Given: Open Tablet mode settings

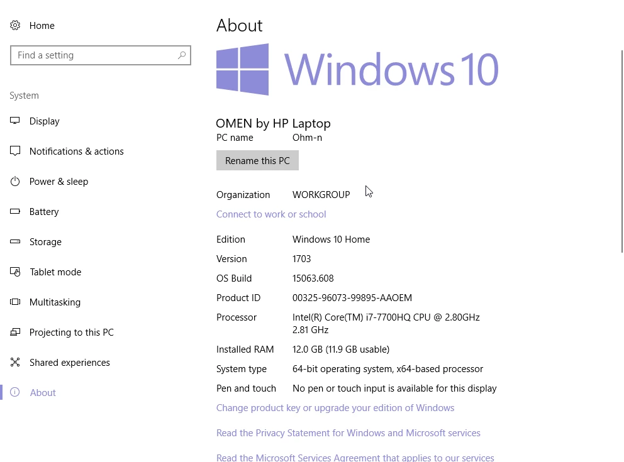Looking at the screenshot, I should tap(55, 272).
